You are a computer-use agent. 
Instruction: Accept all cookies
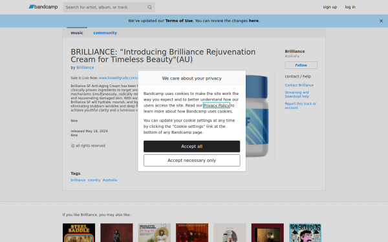[x=192, y=146]
